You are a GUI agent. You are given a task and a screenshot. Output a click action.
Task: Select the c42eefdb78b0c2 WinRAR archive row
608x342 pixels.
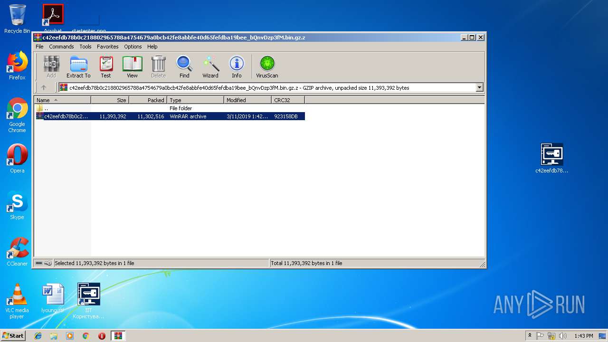[x=170, y=116]
